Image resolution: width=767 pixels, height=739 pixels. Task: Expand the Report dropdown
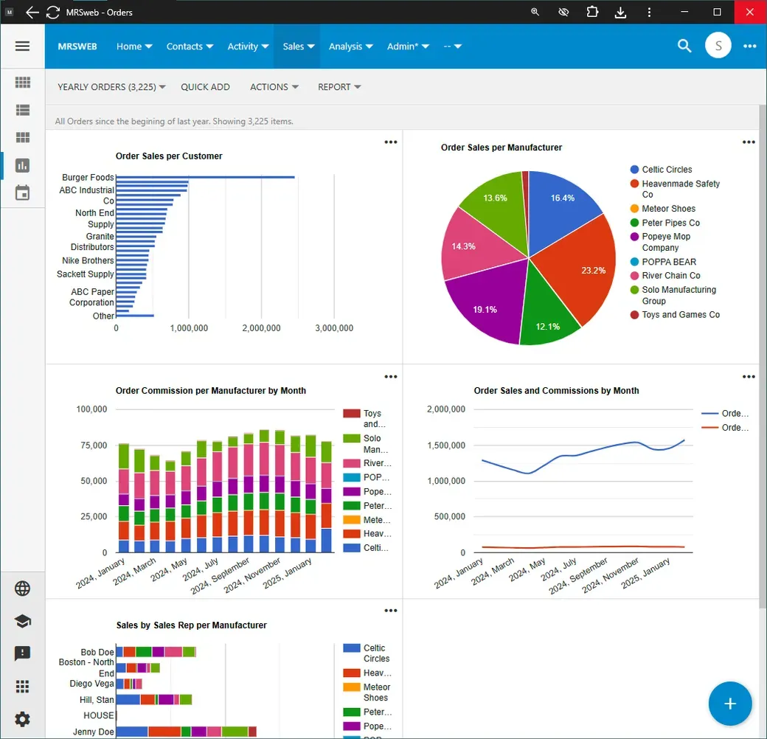coord(339,86)
